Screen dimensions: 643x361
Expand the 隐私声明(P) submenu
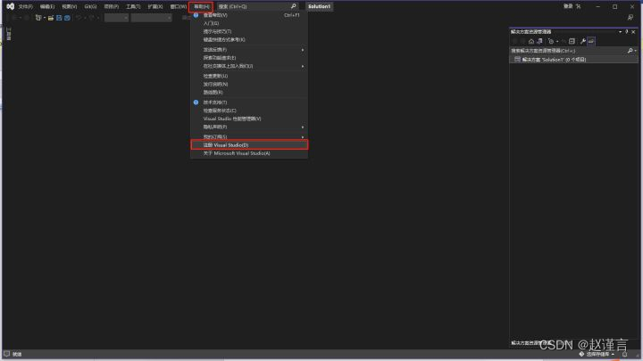click(249, 127)
